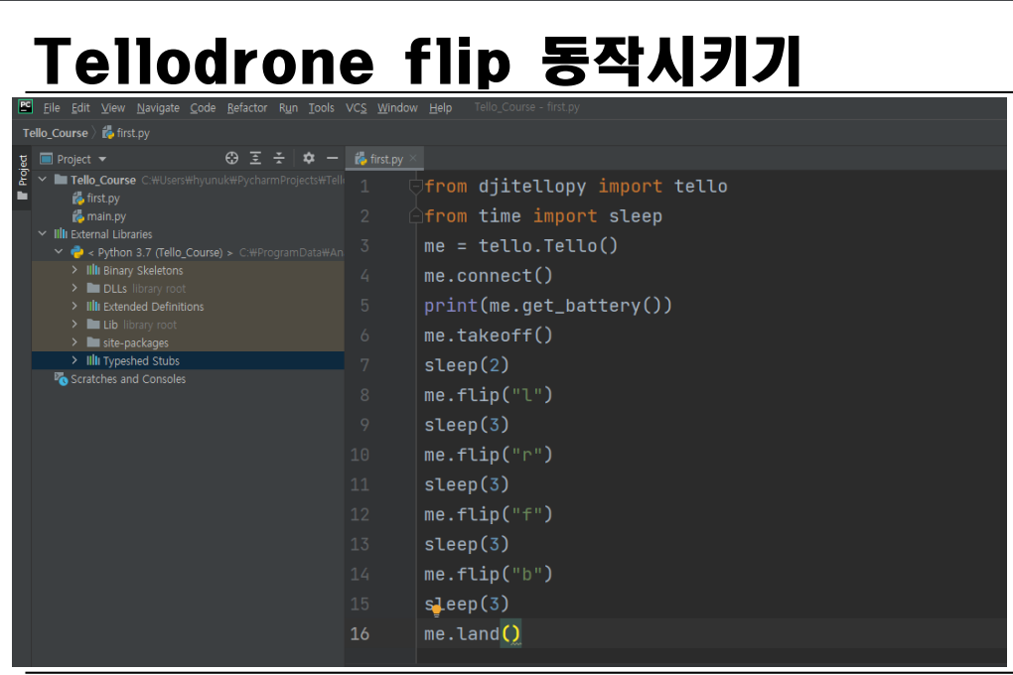Screen dimensions: 1013x675
Task: Open the Navigate menu
Action: [x=158, y=108]
